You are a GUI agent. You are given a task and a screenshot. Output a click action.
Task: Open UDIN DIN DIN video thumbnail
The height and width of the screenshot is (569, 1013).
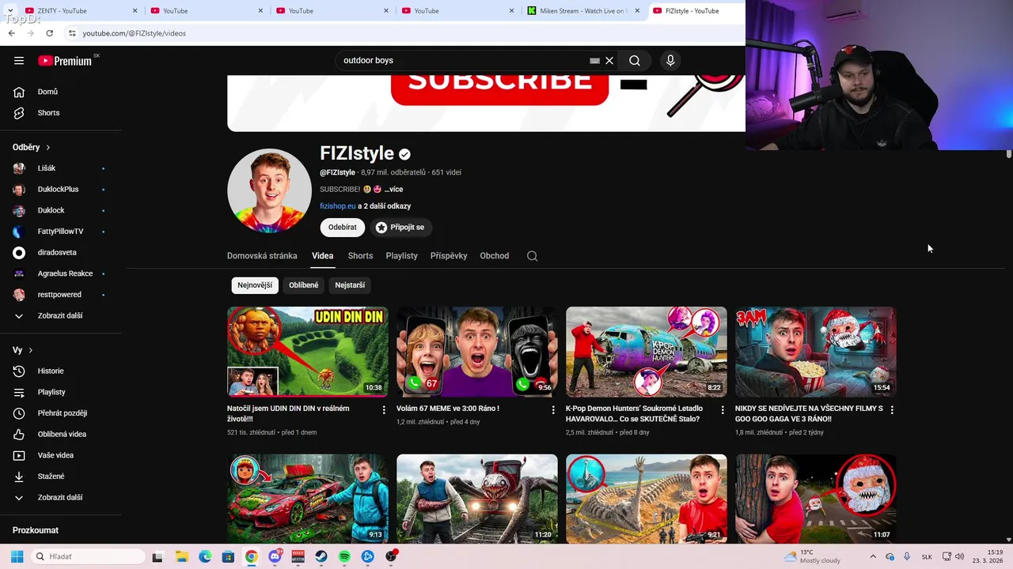coord(308,352)
